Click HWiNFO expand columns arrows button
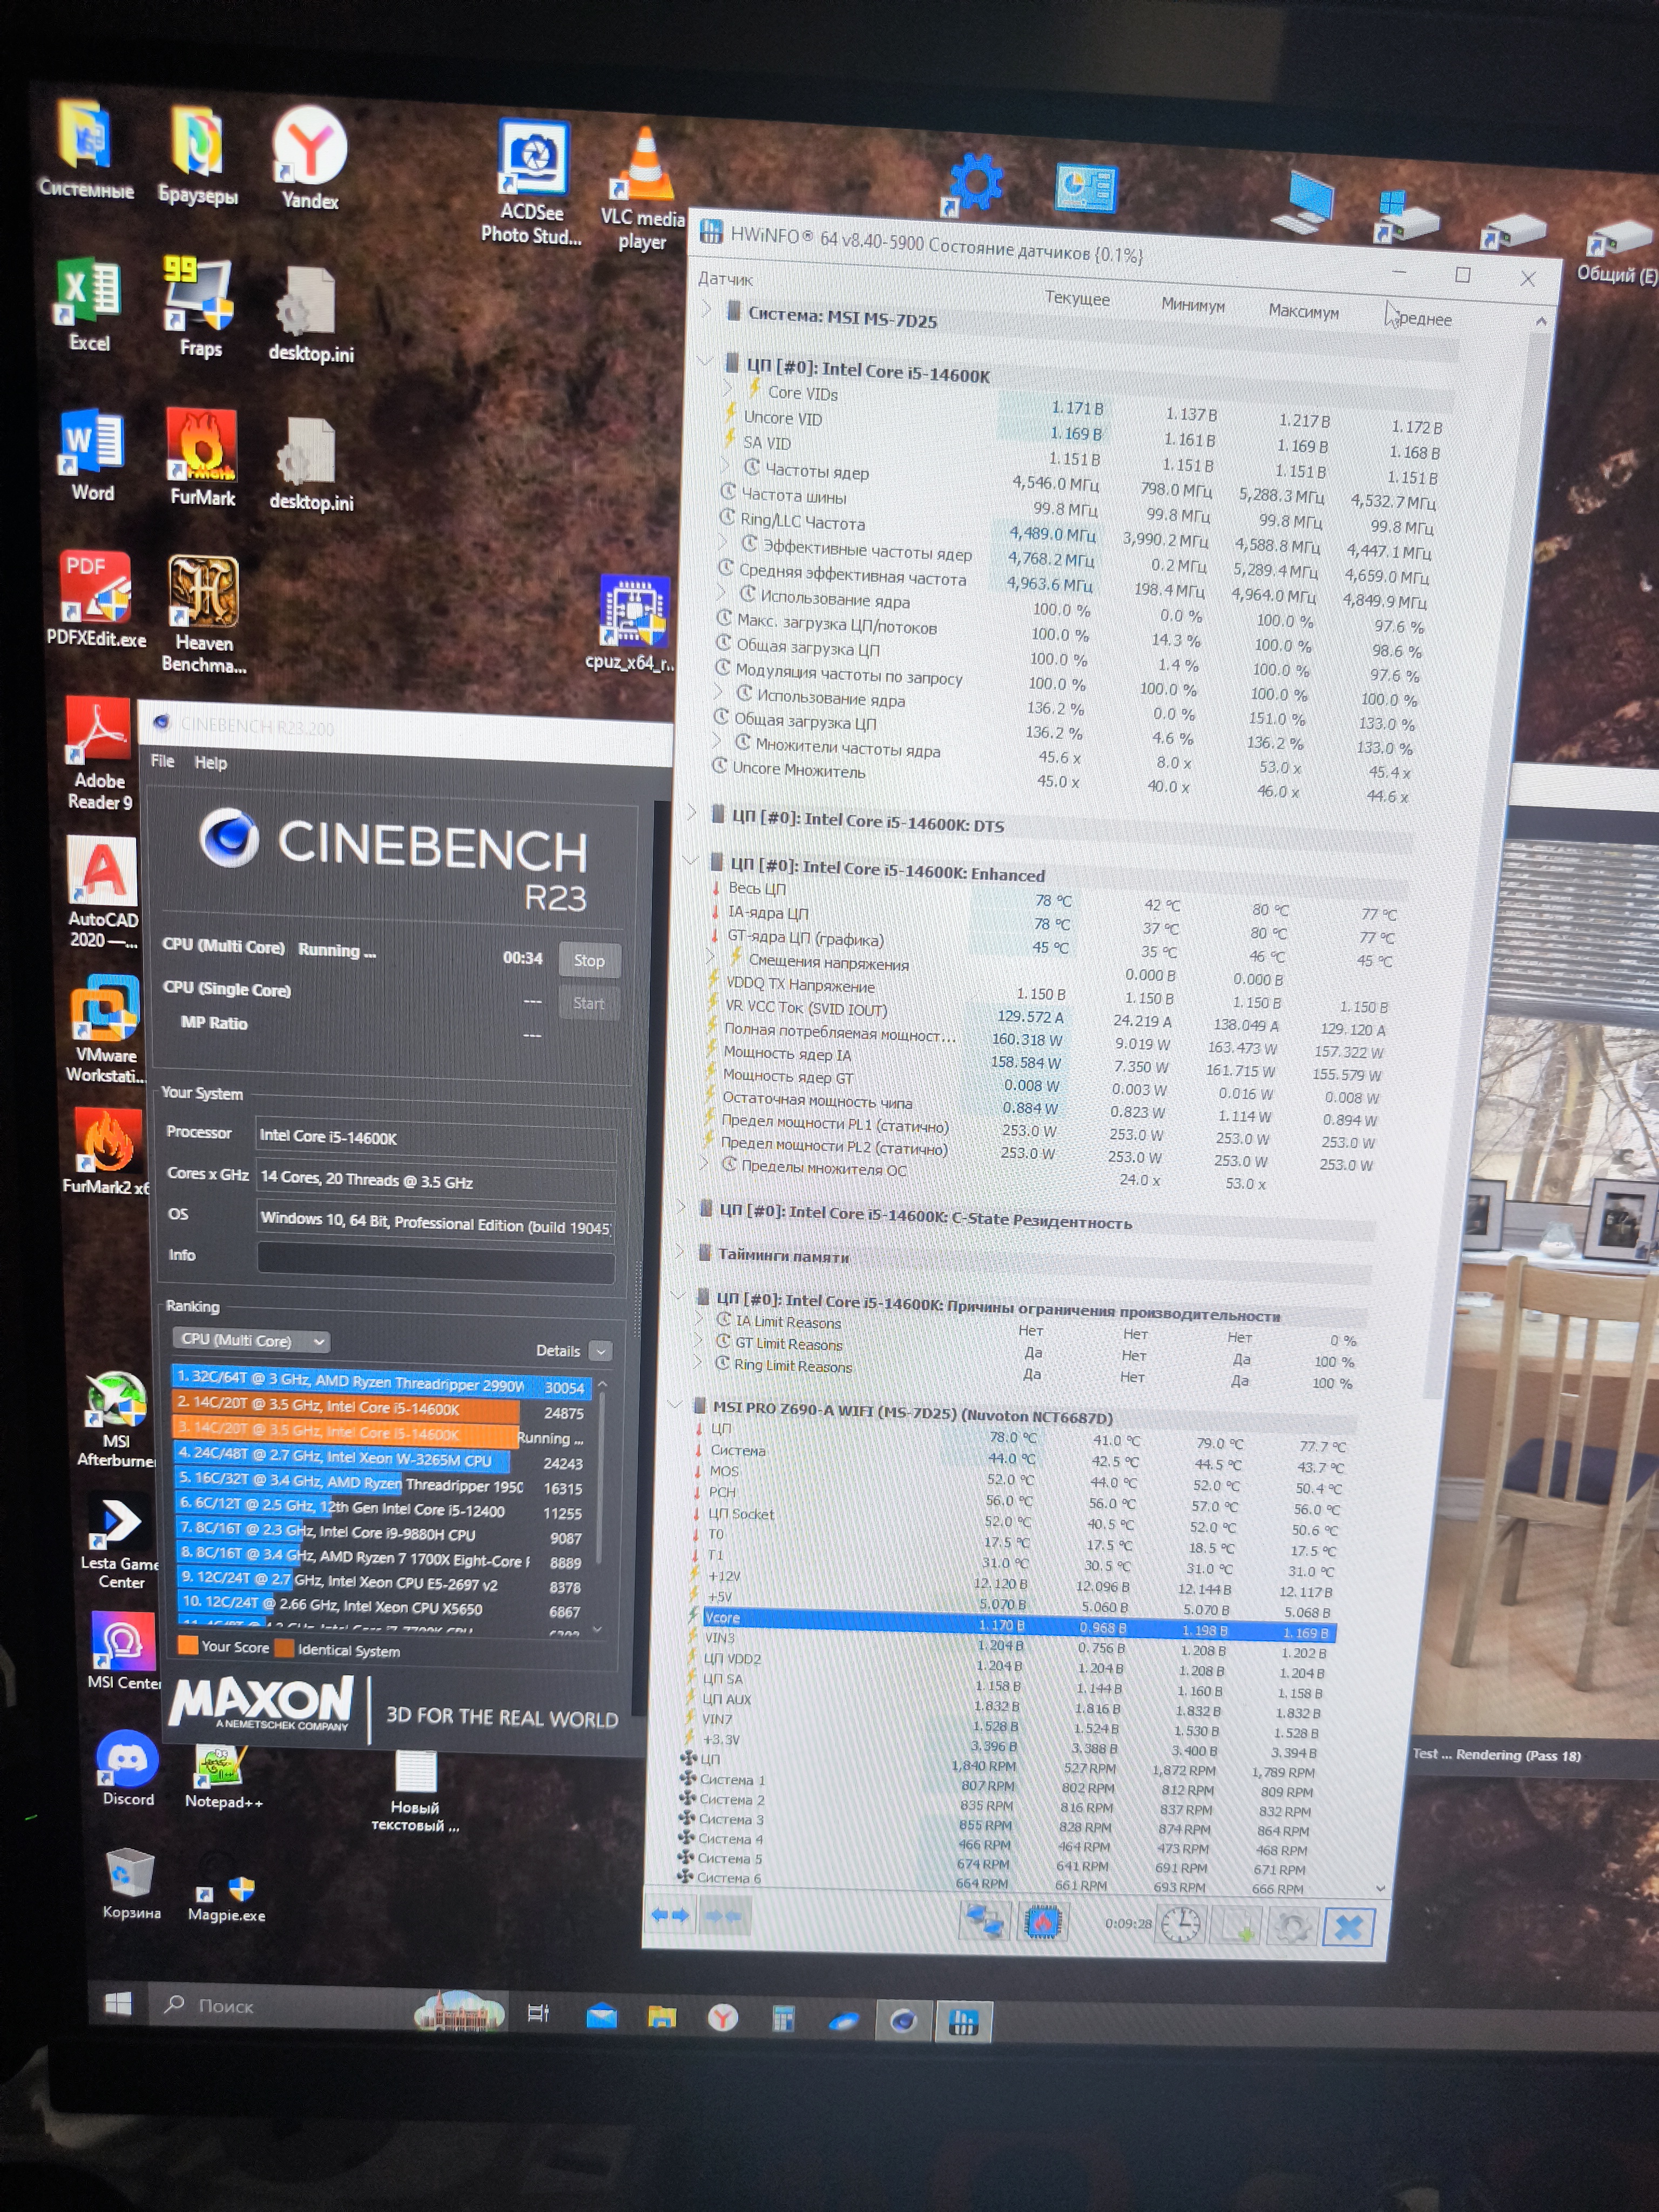Screen dimensions: 1659x2212 [670, 1915]
